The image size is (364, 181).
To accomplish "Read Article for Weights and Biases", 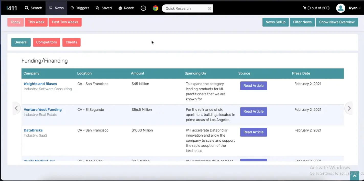I will (253, 86).
